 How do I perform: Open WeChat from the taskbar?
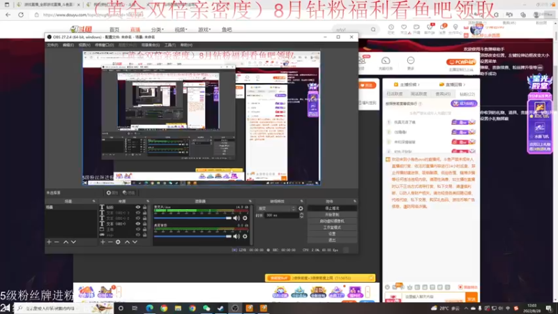coord(206,308)
